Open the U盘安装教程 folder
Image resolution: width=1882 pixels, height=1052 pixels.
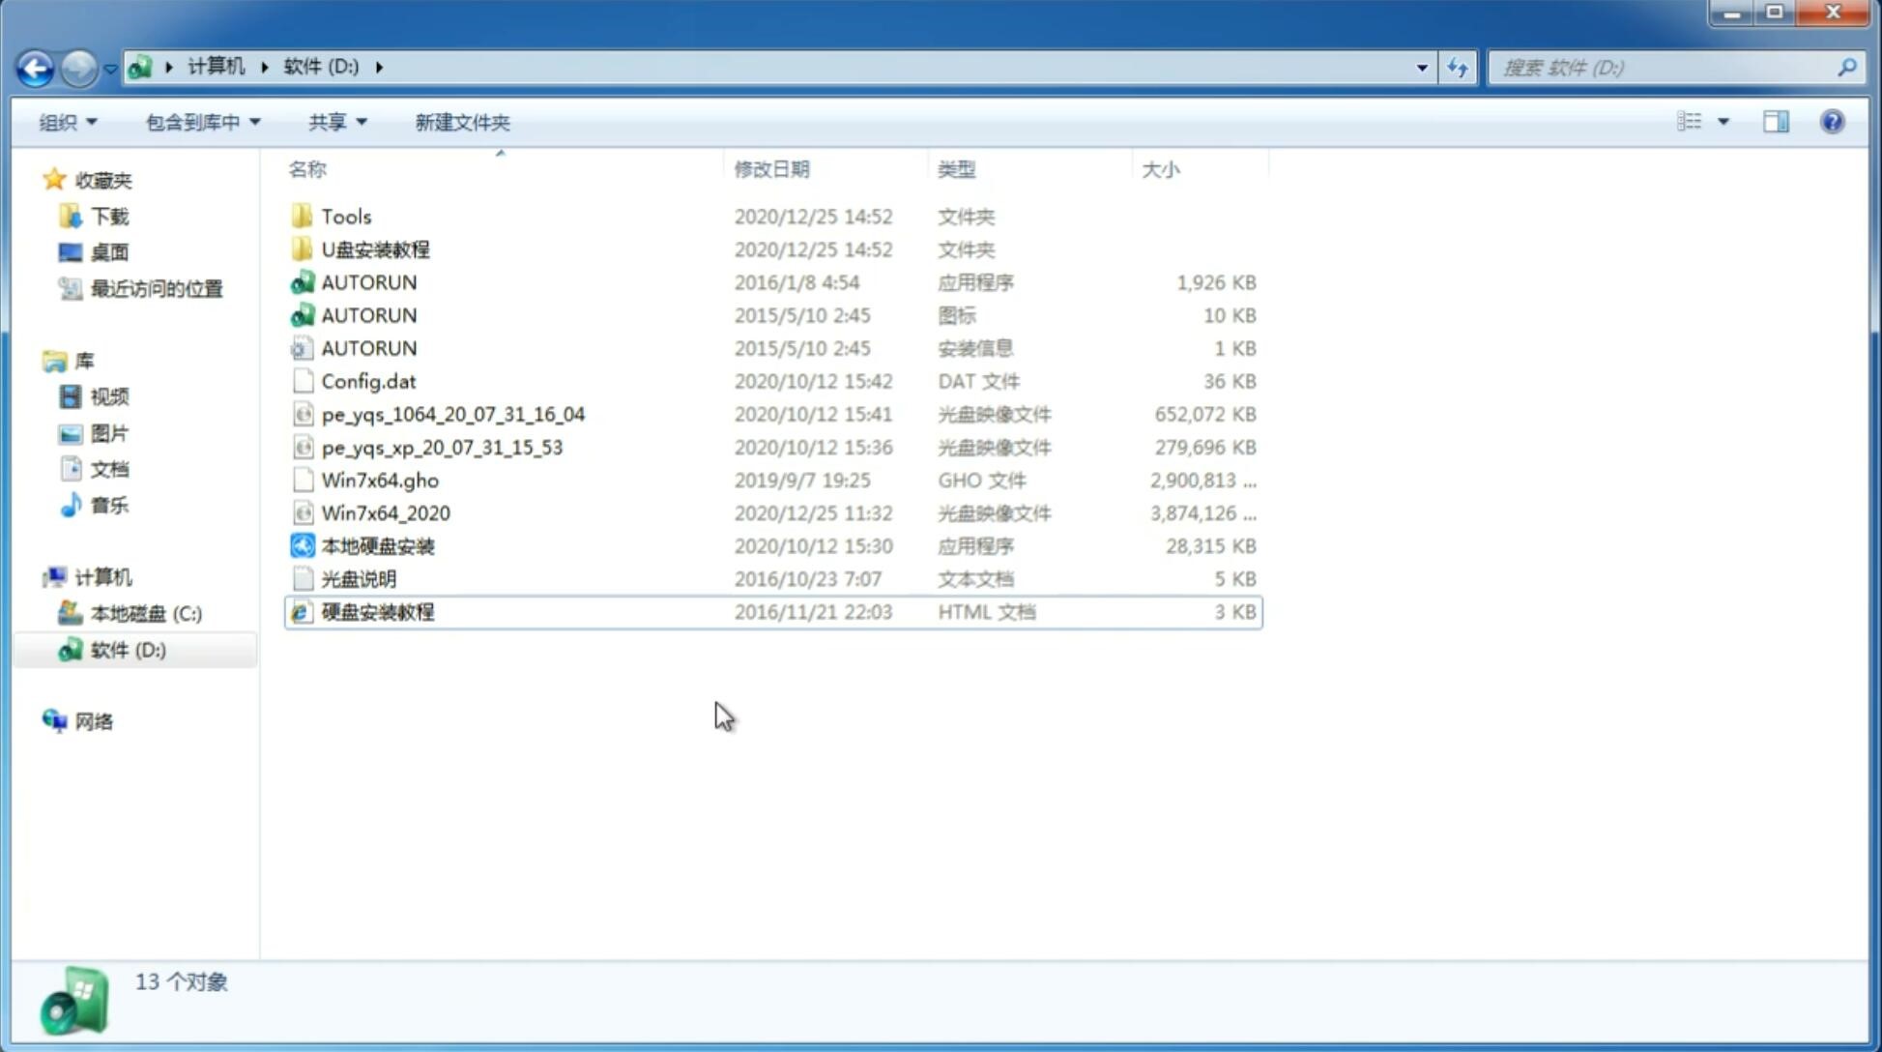(375, 248)
